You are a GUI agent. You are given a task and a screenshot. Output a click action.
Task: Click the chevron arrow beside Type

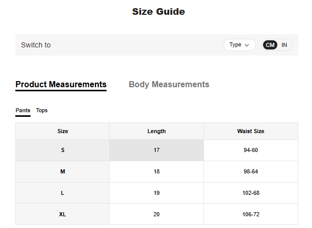click(x=247, y=45)
